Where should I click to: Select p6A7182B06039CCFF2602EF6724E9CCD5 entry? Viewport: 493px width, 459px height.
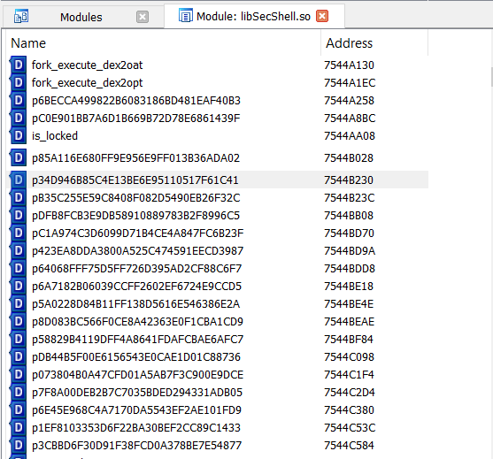click(217, 287)
